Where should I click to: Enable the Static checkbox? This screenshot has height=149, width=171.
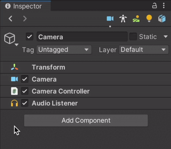133,37
